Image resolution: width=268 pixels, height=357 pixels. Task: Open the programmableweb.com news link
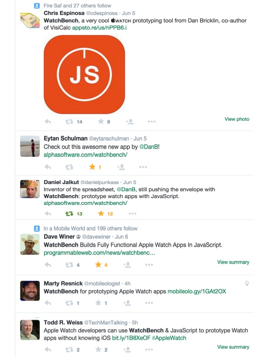(99, 253)
